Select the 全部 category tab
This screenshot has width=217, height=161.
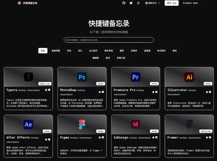[x=43, y=51]
